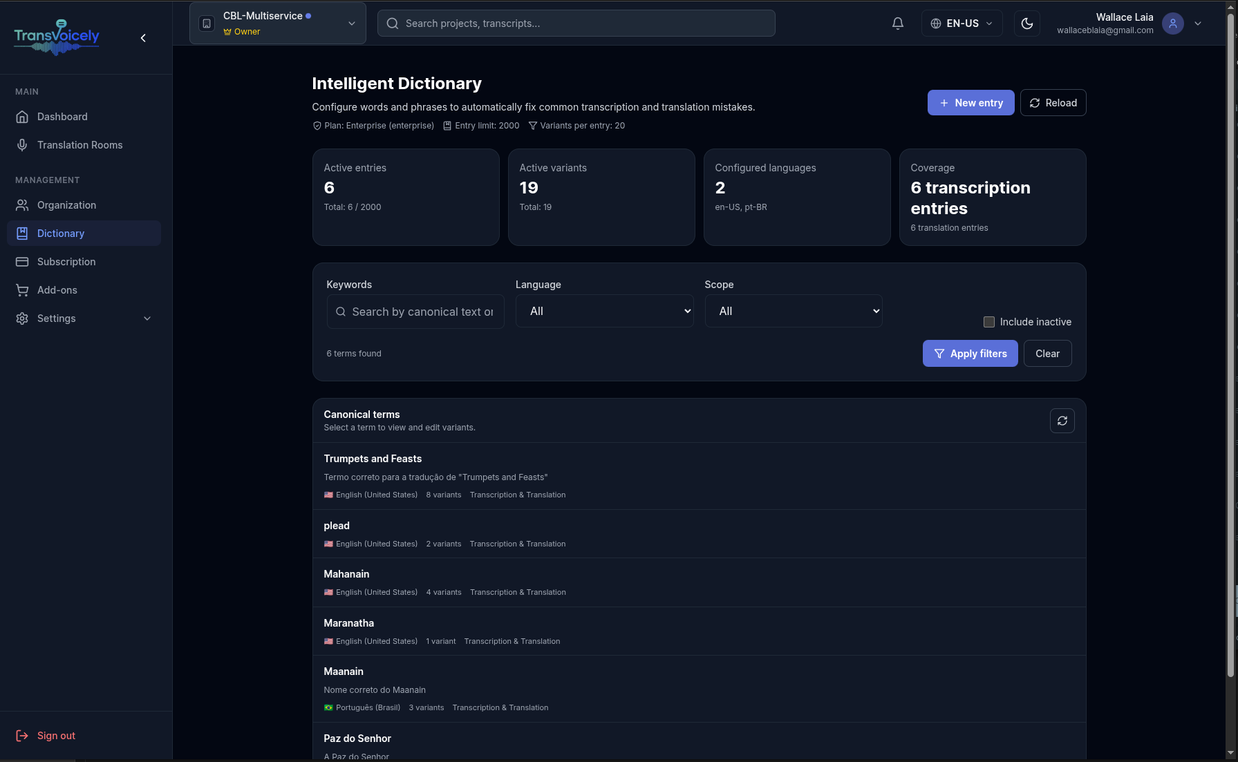
Task: Click the user avatar icon
Action: (x=1173, y=23)
